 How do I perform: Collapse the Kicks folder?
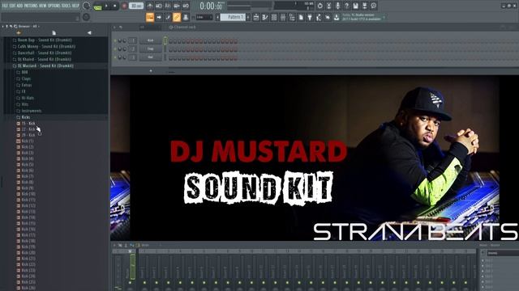[24, 117]
